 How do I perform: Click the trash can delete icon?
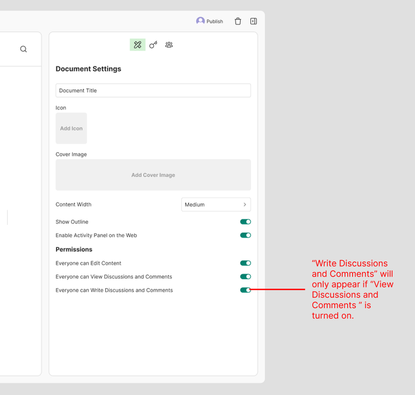[238, 21]
